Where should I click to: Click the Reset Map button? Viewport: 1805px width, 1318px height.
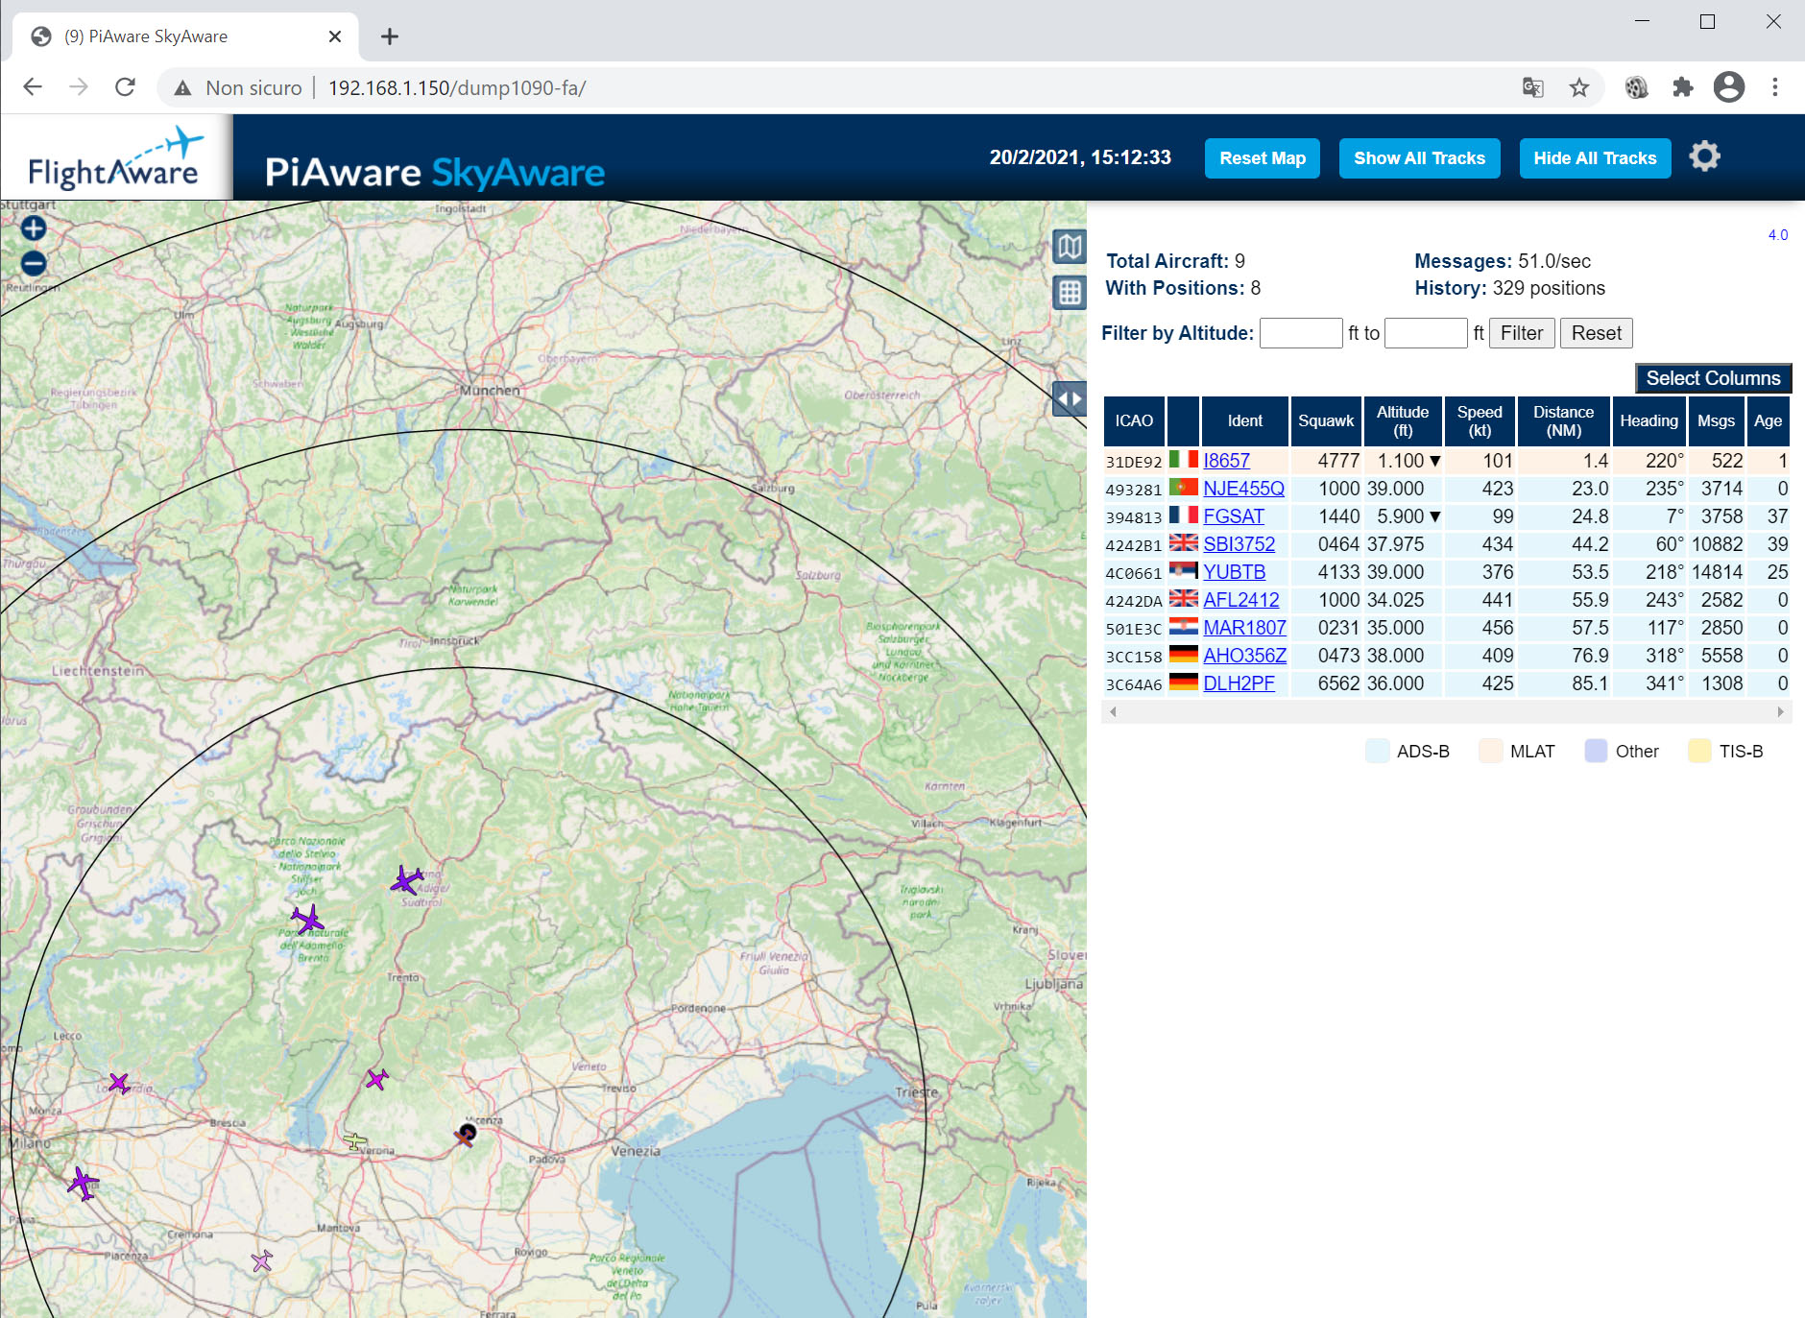click(x=1263, y=158)
